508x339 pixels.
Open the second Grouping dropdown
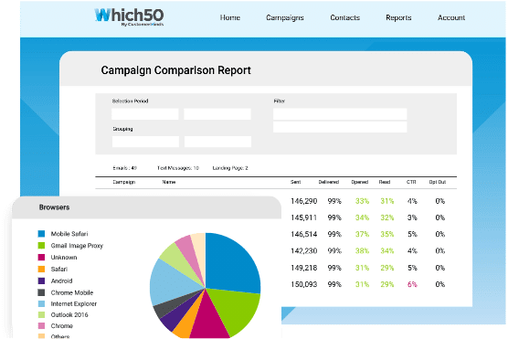pos(217,142)
